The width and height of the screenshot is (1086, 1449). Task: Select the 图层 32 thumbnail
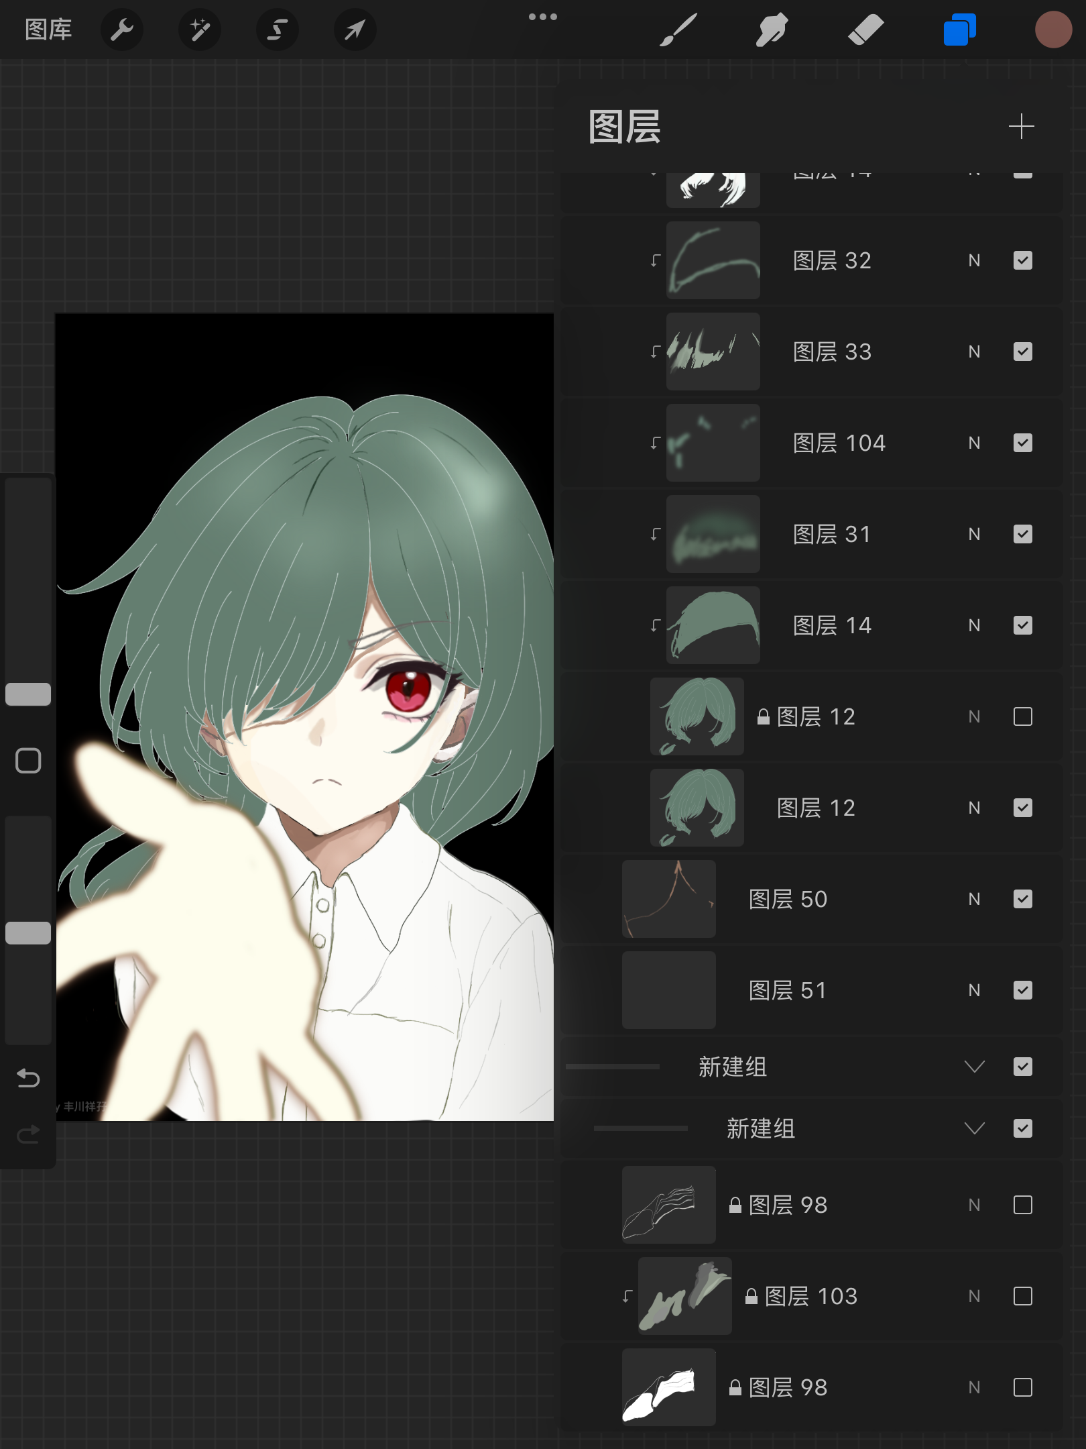click(x=713, y=260)
